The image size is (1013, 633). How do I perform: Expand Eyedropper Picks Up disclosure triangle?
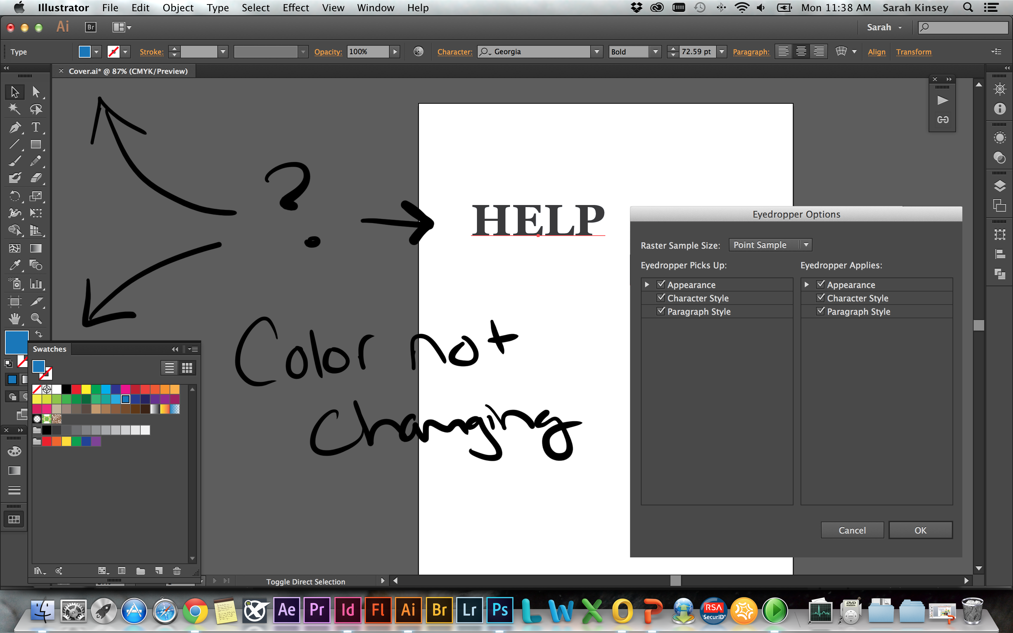646,284
